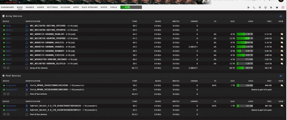Open the Nvmecache device link
Image resolution: width=287 pixels, height=120 pixels.
coord(11,106)
